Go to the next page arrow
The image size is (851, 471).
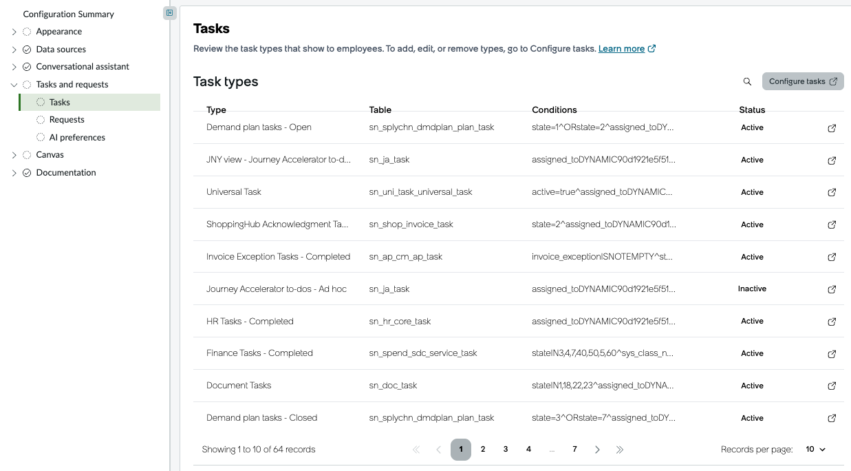point(597,450)
